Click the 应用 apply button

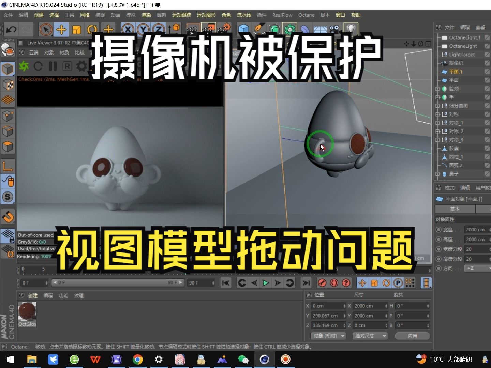(x=412, y=336)
